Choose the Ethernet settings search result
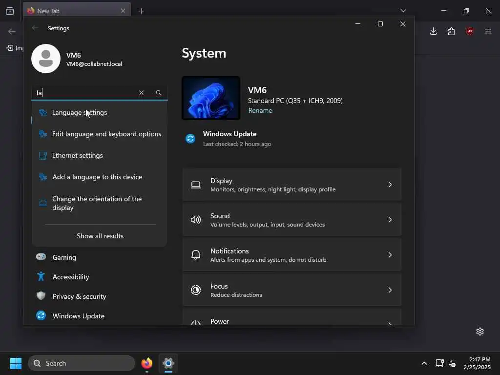The height and width of the screenshot is (375, 500). [100, 155]
